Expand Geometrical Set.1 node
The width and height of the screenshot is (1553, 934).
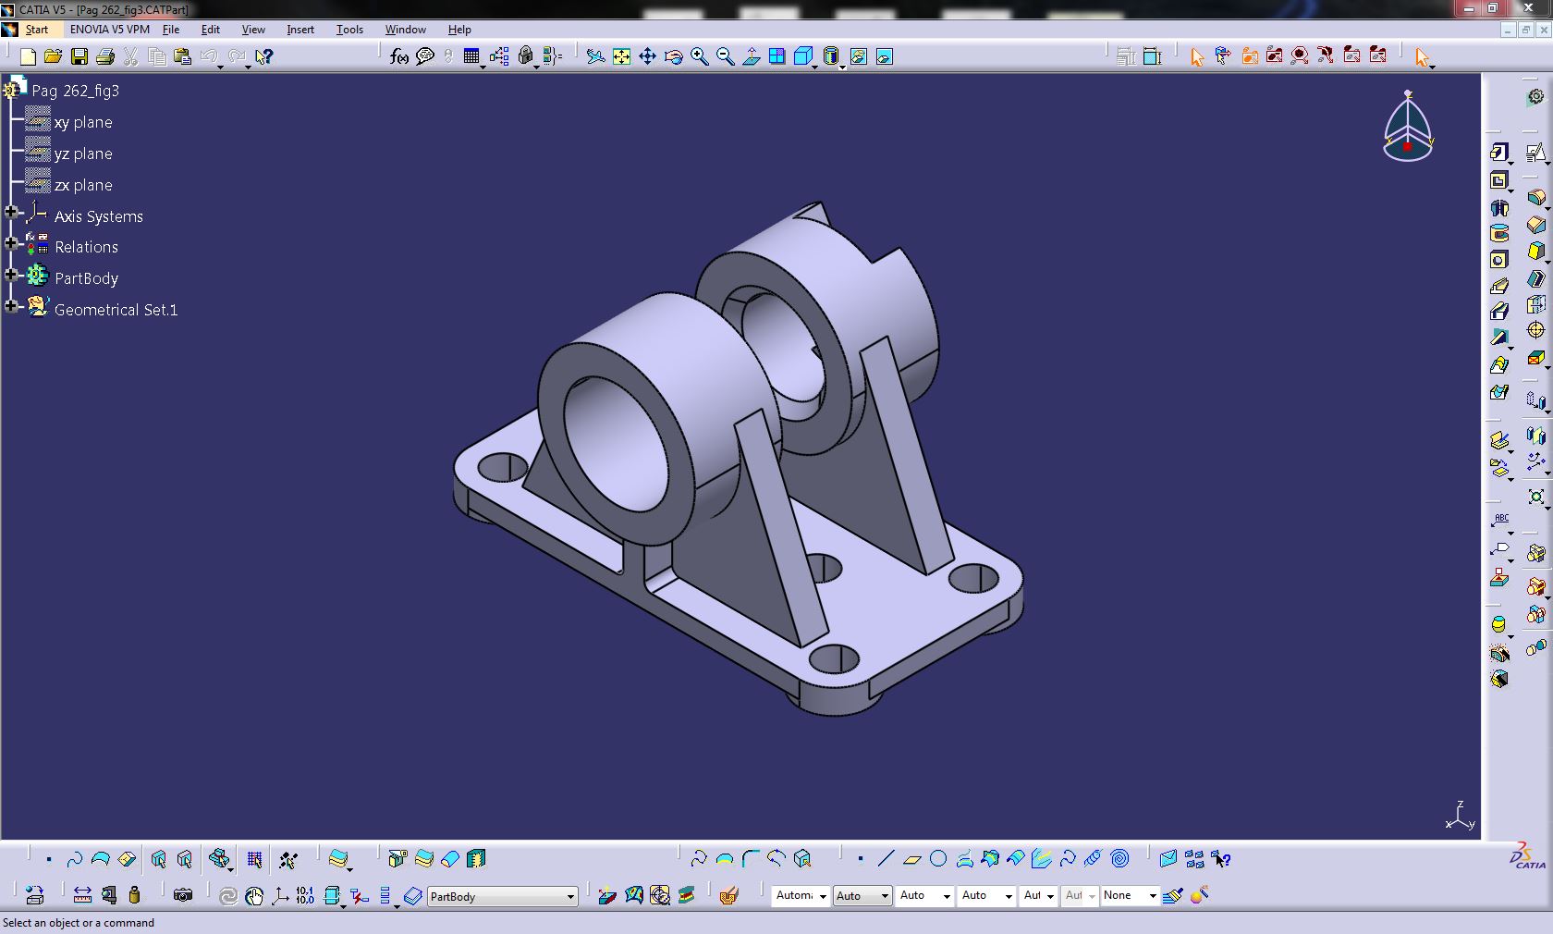click(11, 306)
